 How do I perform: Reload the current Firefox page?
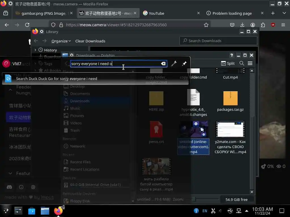(x=27, y=25)
